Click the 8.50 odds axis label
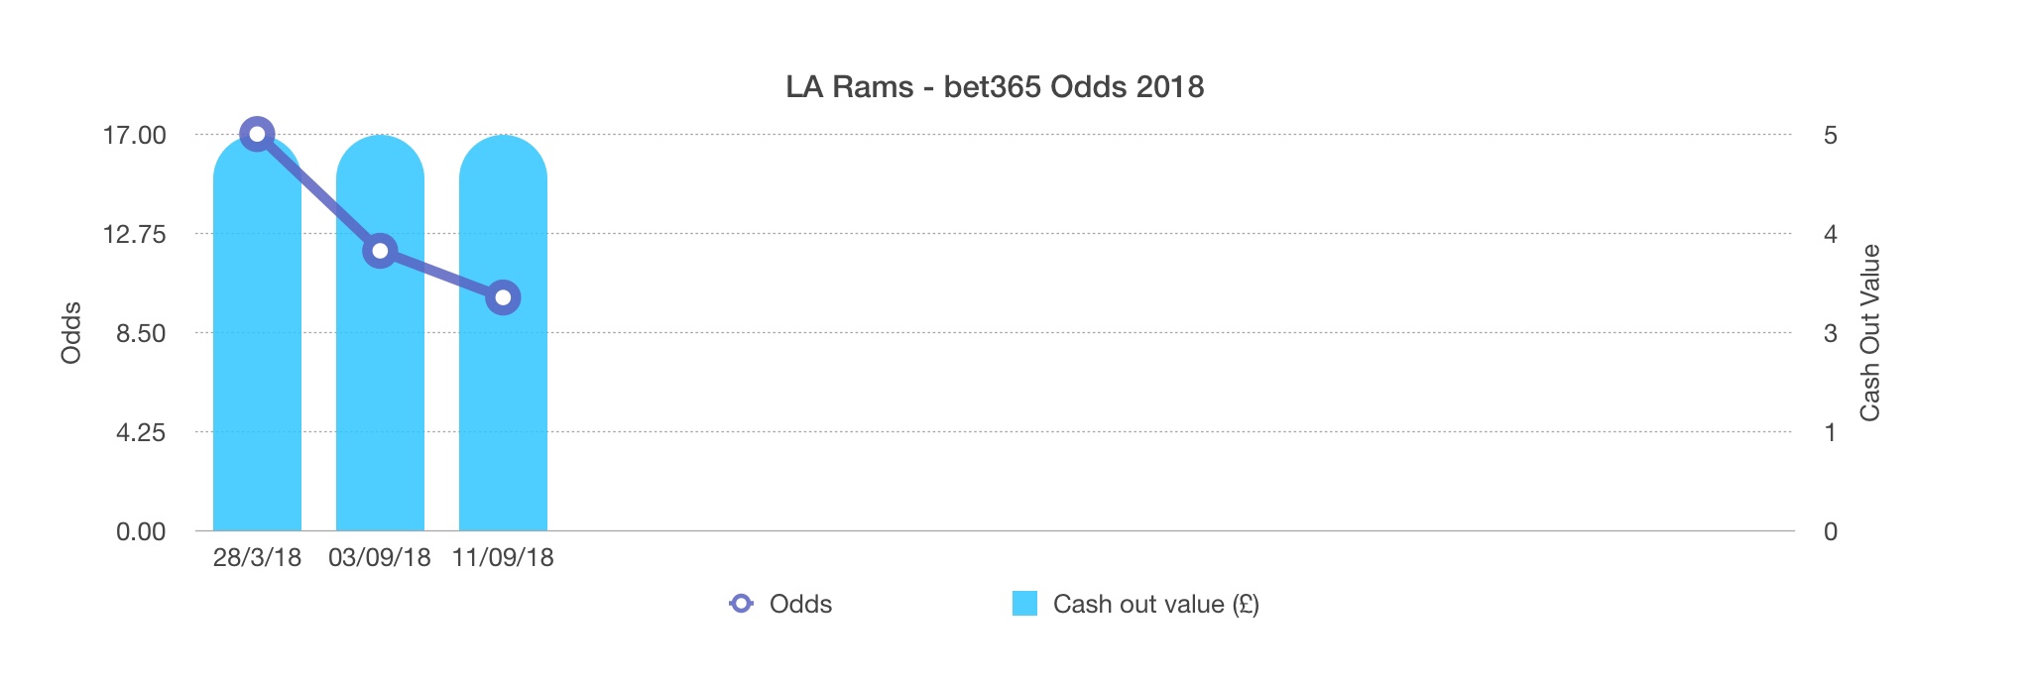This screenshot has height=688, width=2031. (140, 333)
